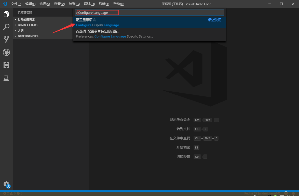Expand the 无标题 (工作区) section
This screenshot has width=299, height=196.
point(43,25)
